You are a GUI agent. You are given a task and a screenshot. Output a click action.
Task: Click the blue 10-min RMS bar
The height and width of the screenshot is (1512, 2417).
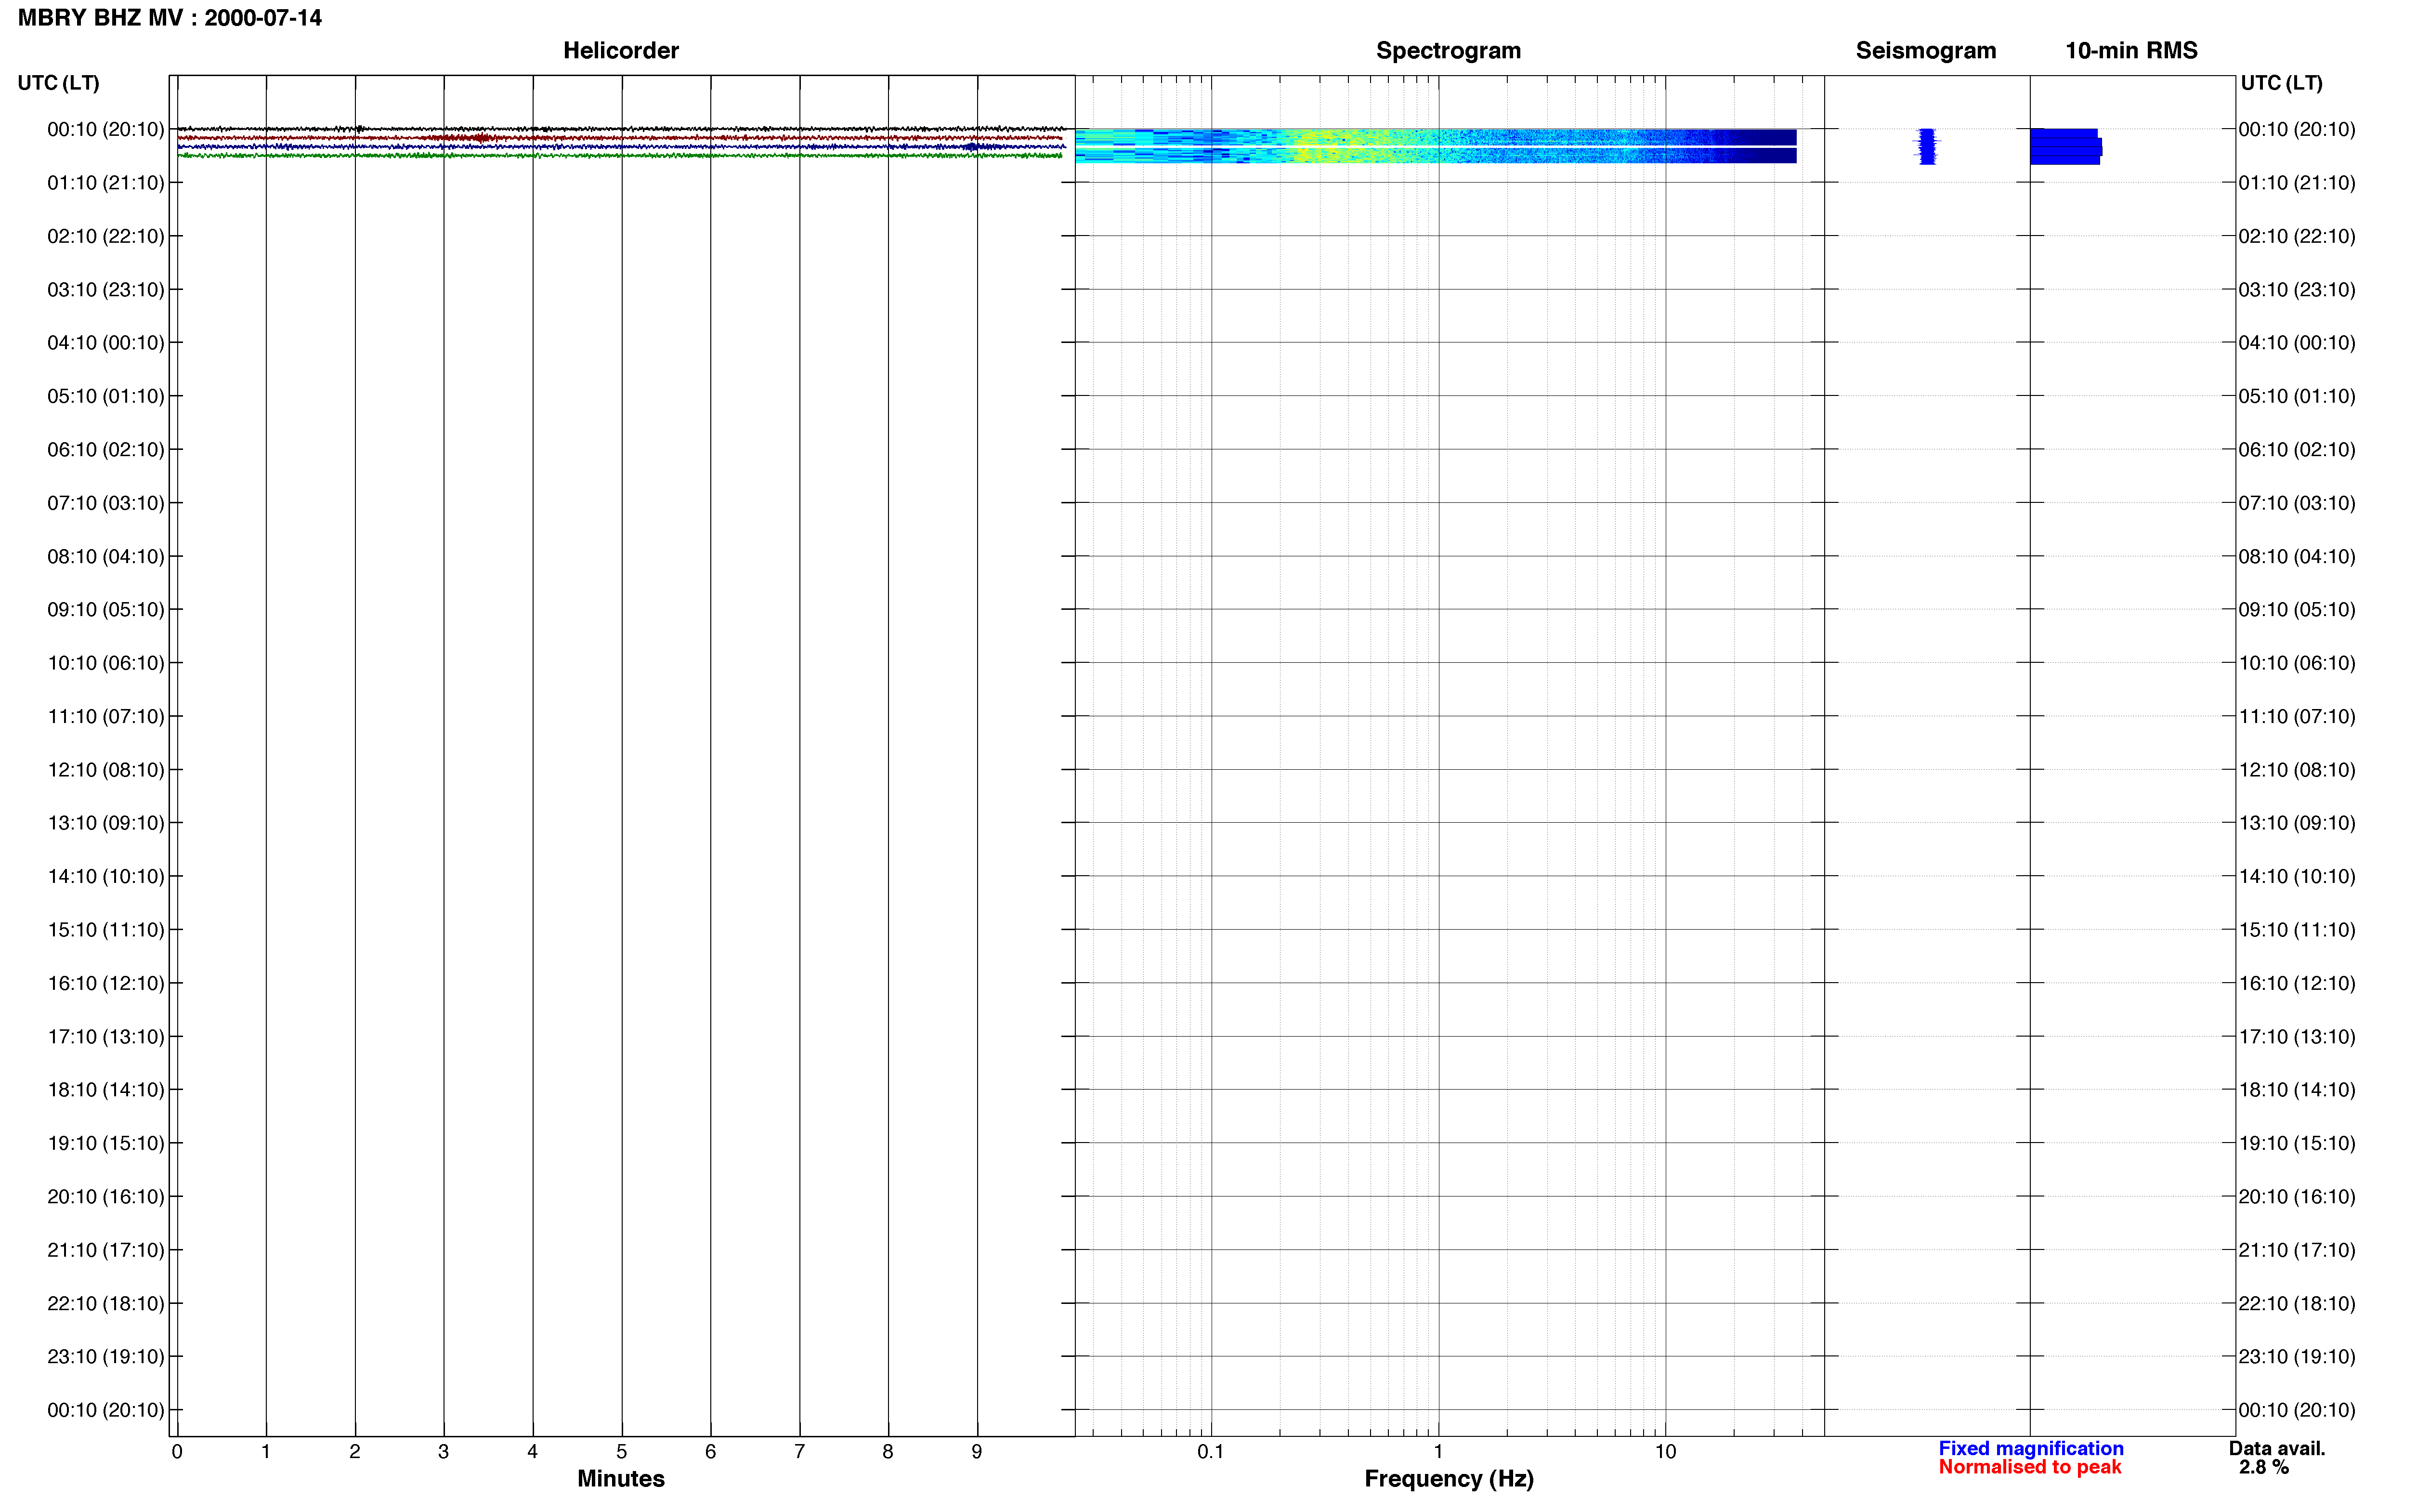click(x=2065, y=146)
